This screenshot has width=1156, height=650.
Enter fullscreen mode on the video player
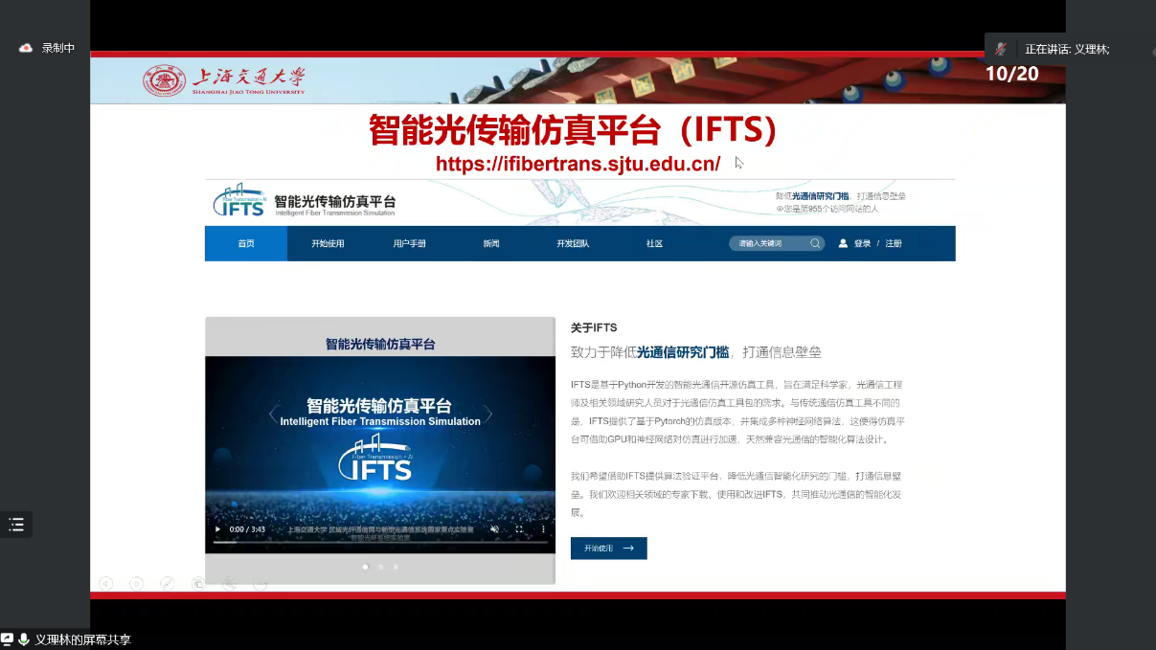pos(519,529)
